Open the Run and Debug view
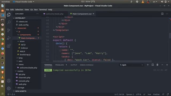Image resolution: width=171 pixels, height=96 pixels. coord(9,38)
